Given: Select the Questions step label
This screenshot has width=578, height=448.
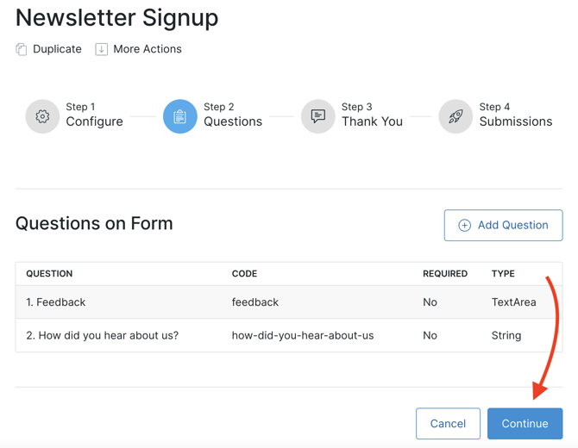Looking at the screenshot, I should tap(233, 121).
